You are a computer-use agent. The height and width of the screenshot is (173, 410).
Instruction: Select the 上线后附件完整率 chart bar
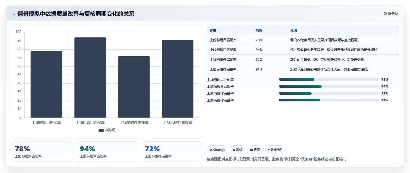click(178, 79)
